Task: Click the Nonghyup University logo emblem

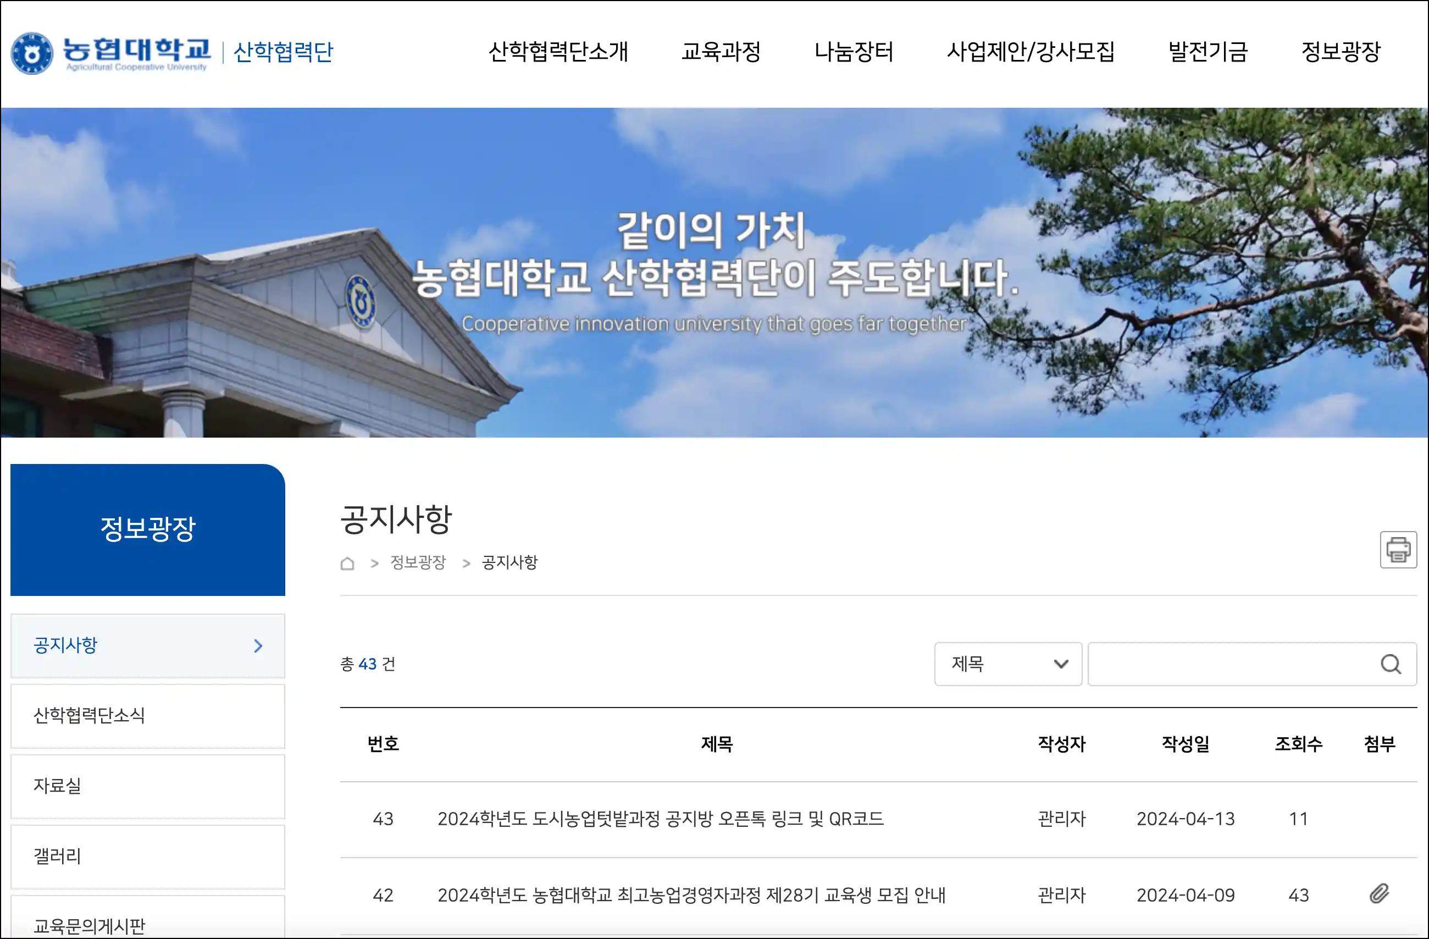Action: coord(32,53)
